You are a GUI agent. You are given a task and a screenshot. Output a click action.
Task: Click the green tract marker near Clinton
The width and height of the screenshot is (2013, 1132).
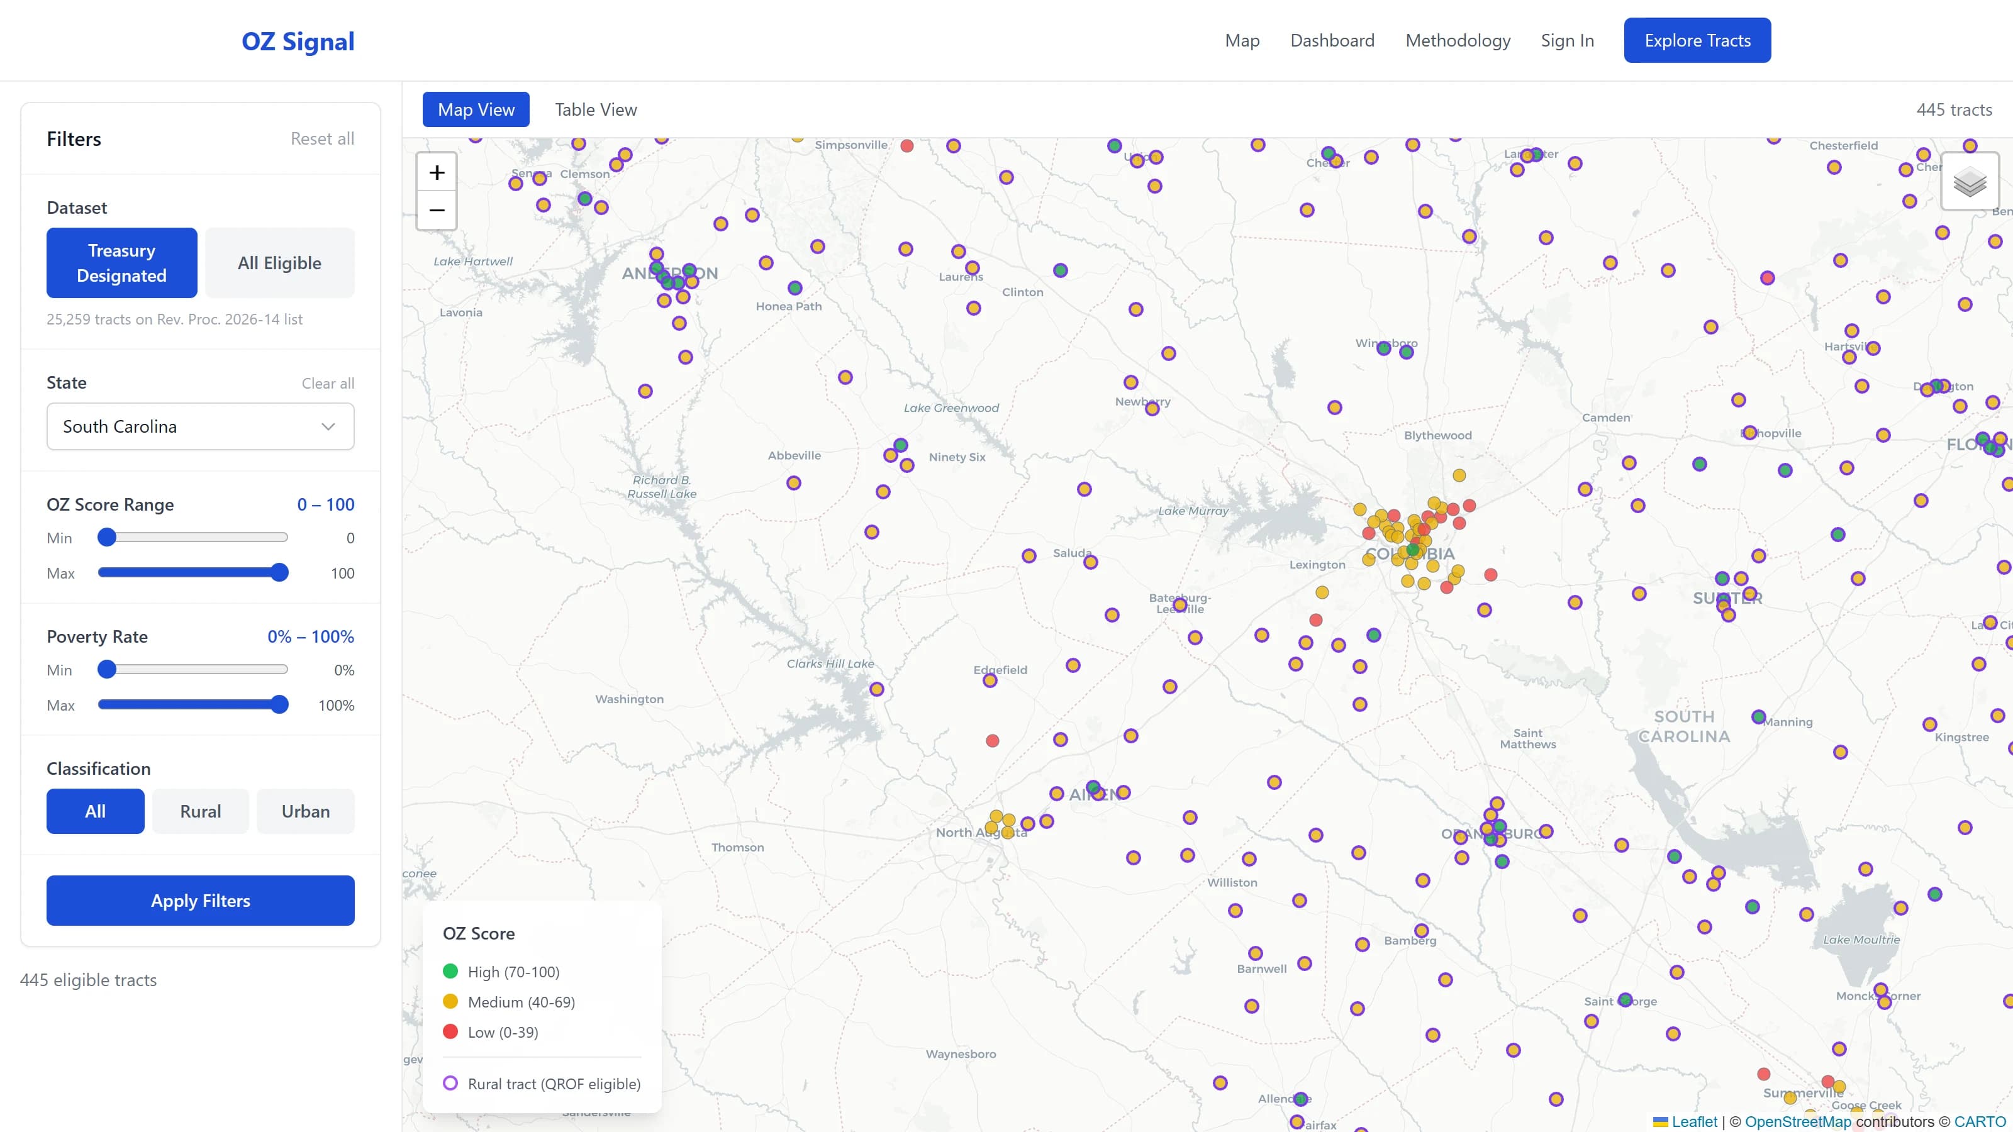click(x=1061, y=270)
